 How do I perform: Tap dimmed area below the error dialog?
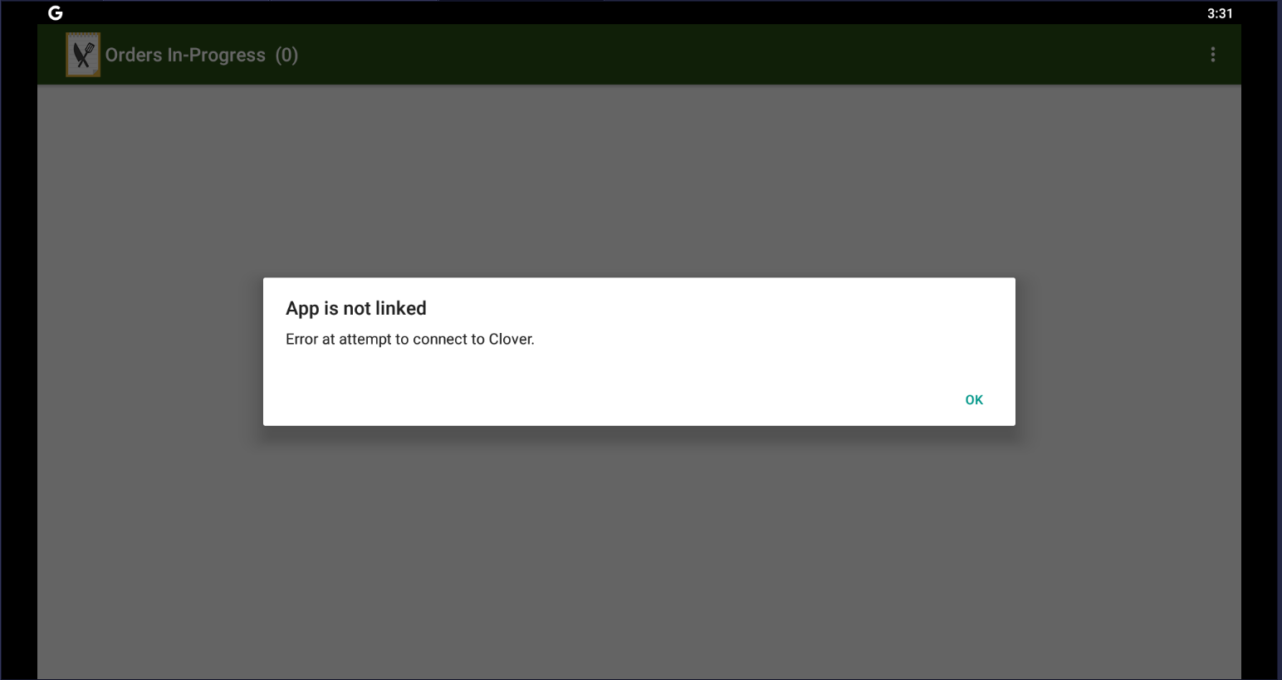[x=639, y=552]
